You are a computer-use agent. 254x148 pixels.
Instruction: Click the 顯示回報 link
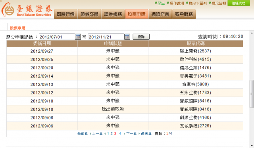pyautogui.click(x=219, y=3)
